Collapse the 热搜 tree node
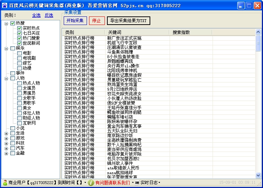Screen dimensions: 263x188 tap(6, 24)
